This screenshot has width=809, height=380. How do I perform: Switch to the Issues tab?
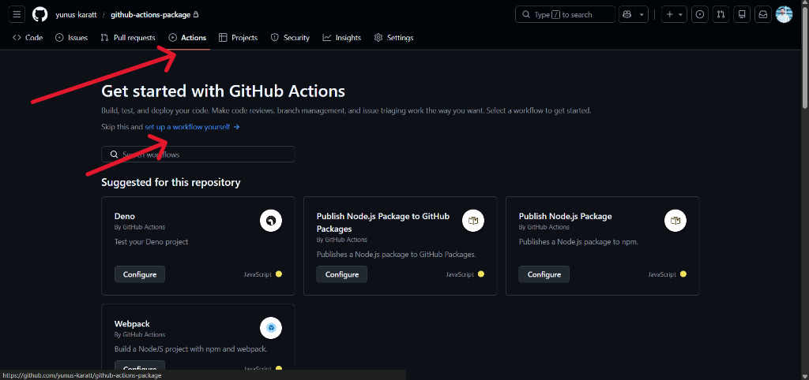[71, 38]
